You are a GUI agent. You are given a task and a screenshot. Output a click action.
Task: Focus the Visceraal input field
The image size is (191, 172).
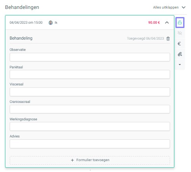pos(90,92)
